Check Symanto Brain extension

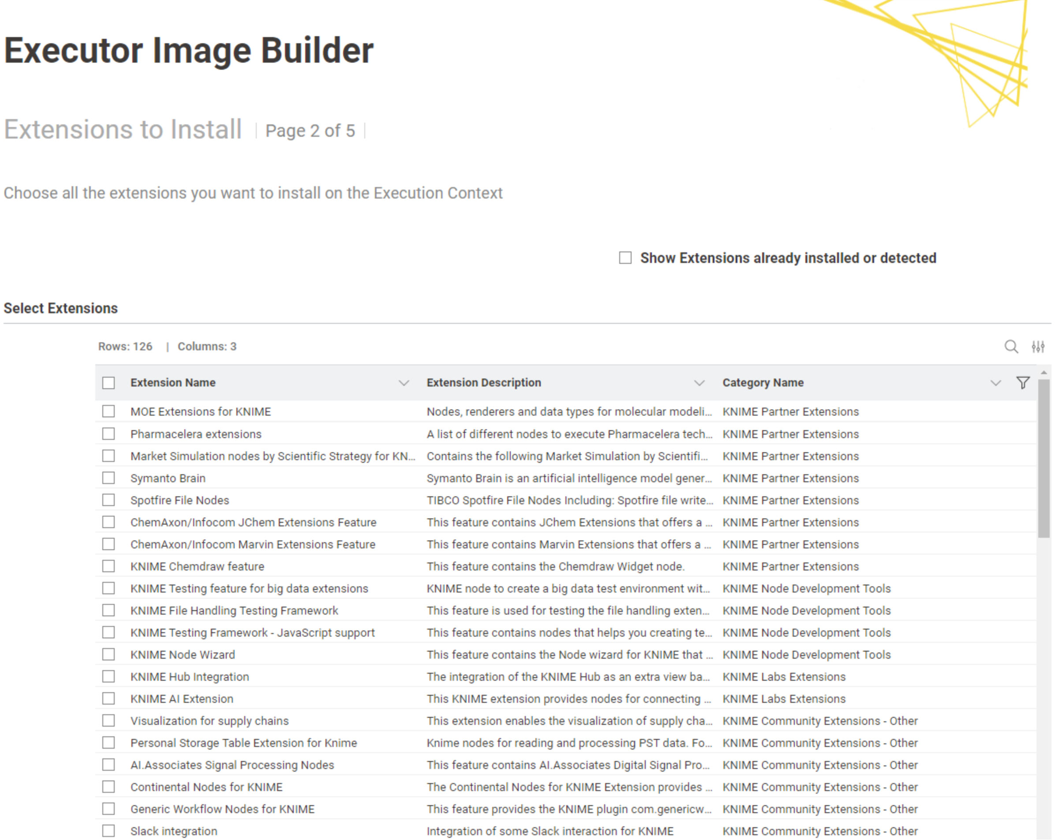pos(108,478)
